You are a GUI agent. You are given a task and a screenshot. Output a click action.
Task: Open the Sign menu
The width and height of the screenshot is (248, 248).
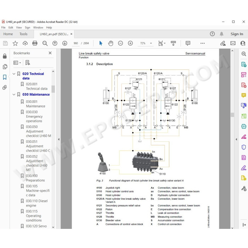(28, 28)
